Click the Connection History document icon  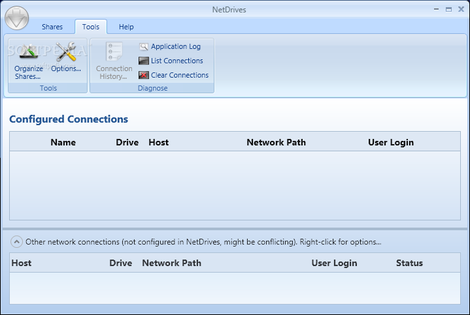pyautogui.click(x=114, y=51)
